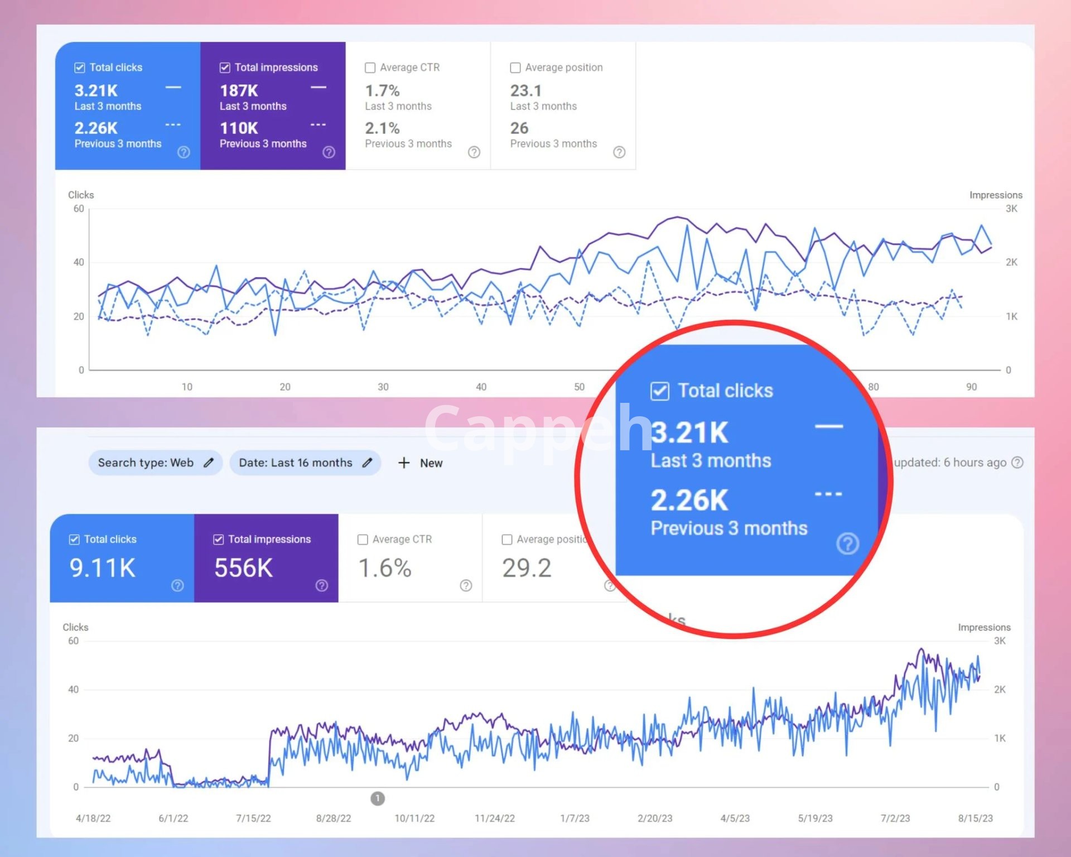Tick Average CTR checkbox in lower panel

pos(363,540)
